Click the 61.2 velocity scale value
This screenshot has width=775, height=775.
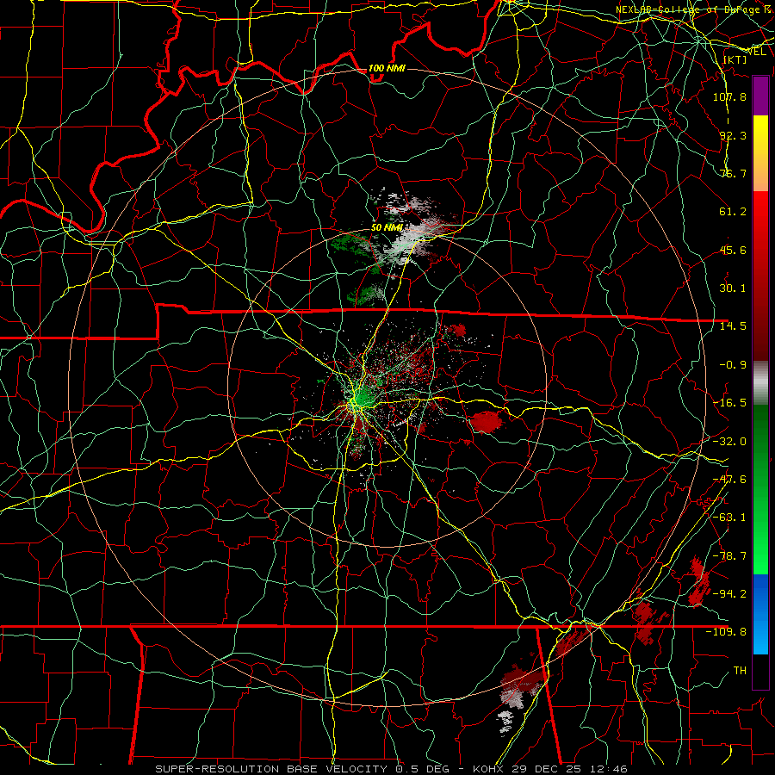[733, 212]
